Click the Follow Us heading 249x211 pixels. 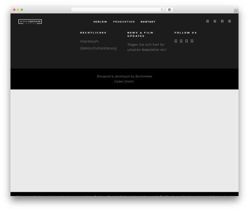coord(186,33)
